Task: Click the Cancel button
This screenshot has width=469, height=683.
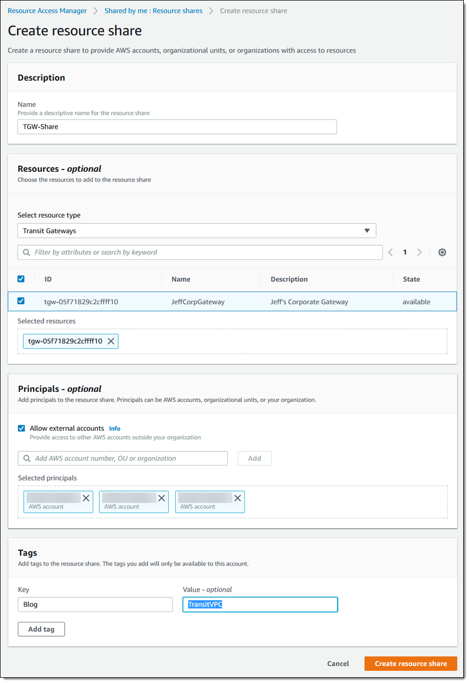Action: [338, 664]
